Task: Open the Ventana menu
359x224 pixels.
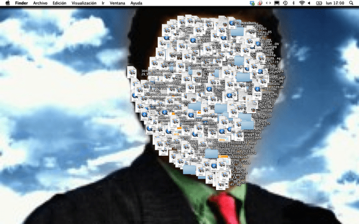Action: pos(118,3)
